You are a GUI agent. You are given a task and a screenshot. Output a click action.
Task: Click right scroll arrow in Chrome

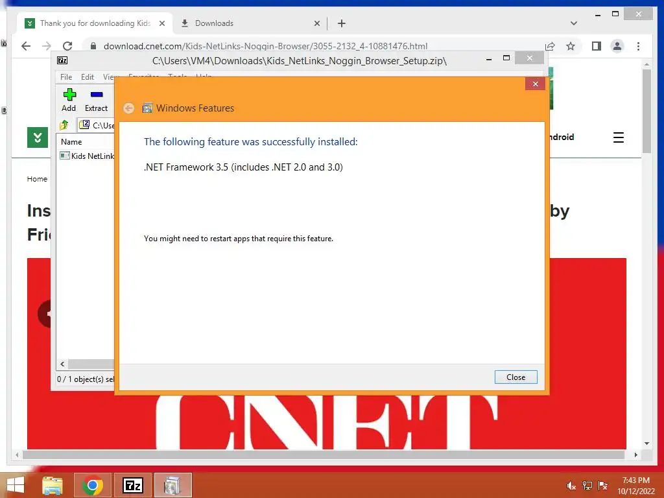pyautogui.click(x=635, y=455)
